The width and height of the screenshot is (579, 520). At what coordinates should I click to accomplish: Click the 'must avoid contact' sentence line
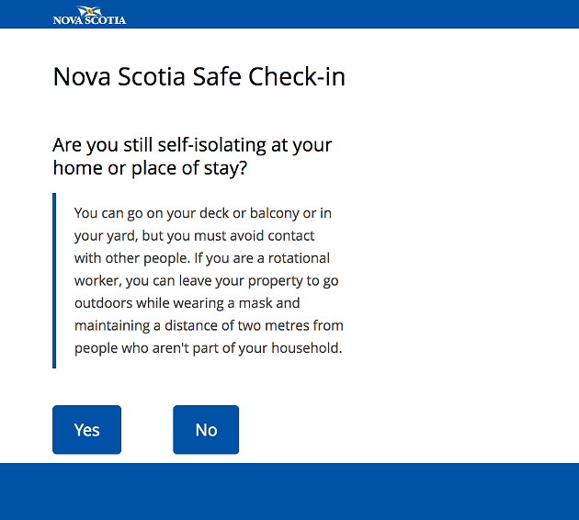(194, 236)
